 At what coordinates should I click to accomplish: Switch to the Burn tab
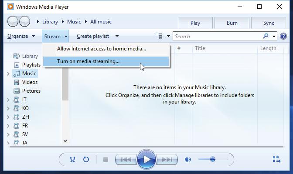click(232, 23)
